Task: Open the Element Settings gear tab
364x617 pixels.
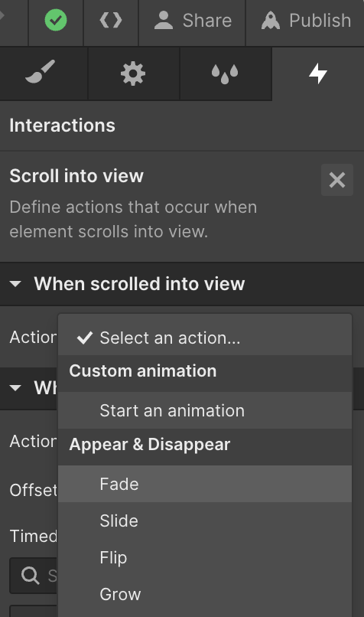Action: point(133,73)
